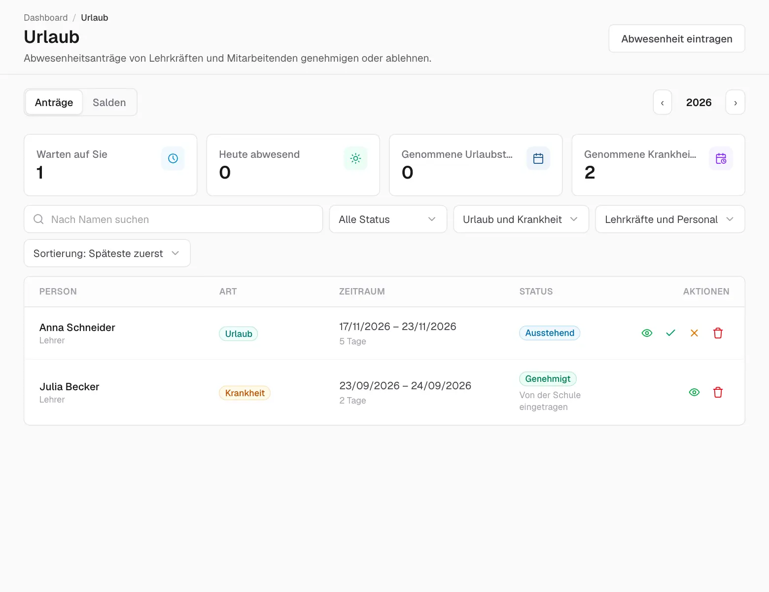Select the name Julia Becker
This screenshot has height=592, width=769.
point(70,387)
